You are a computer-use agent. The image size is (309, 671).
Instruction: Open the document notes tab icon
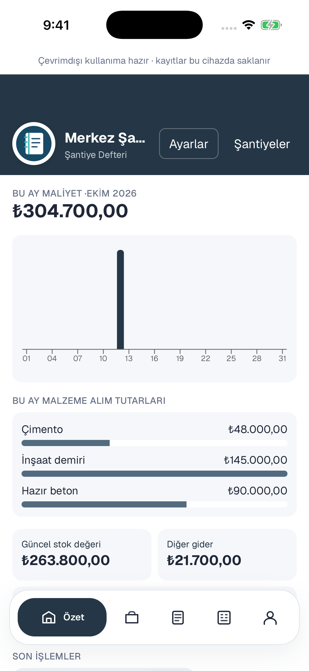click(x=178, y=617)
